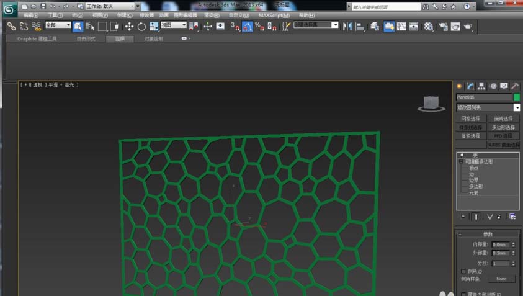The width and height of the screenshot is (523, 296).
Task: Open the Schematic View icon
Action: (x=414, y=26)
